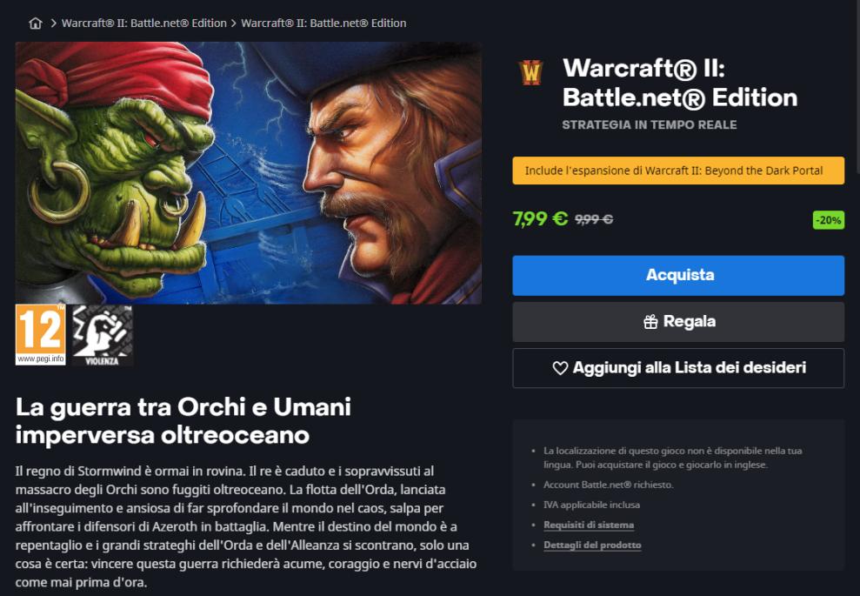
Task: Click the Violenza content descriptor icon
Action: tap(102, 335)
